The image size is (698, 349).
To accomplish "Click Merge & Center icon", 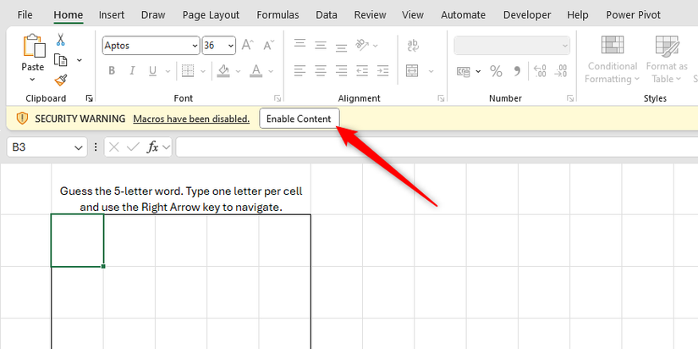I will [412, 71].
